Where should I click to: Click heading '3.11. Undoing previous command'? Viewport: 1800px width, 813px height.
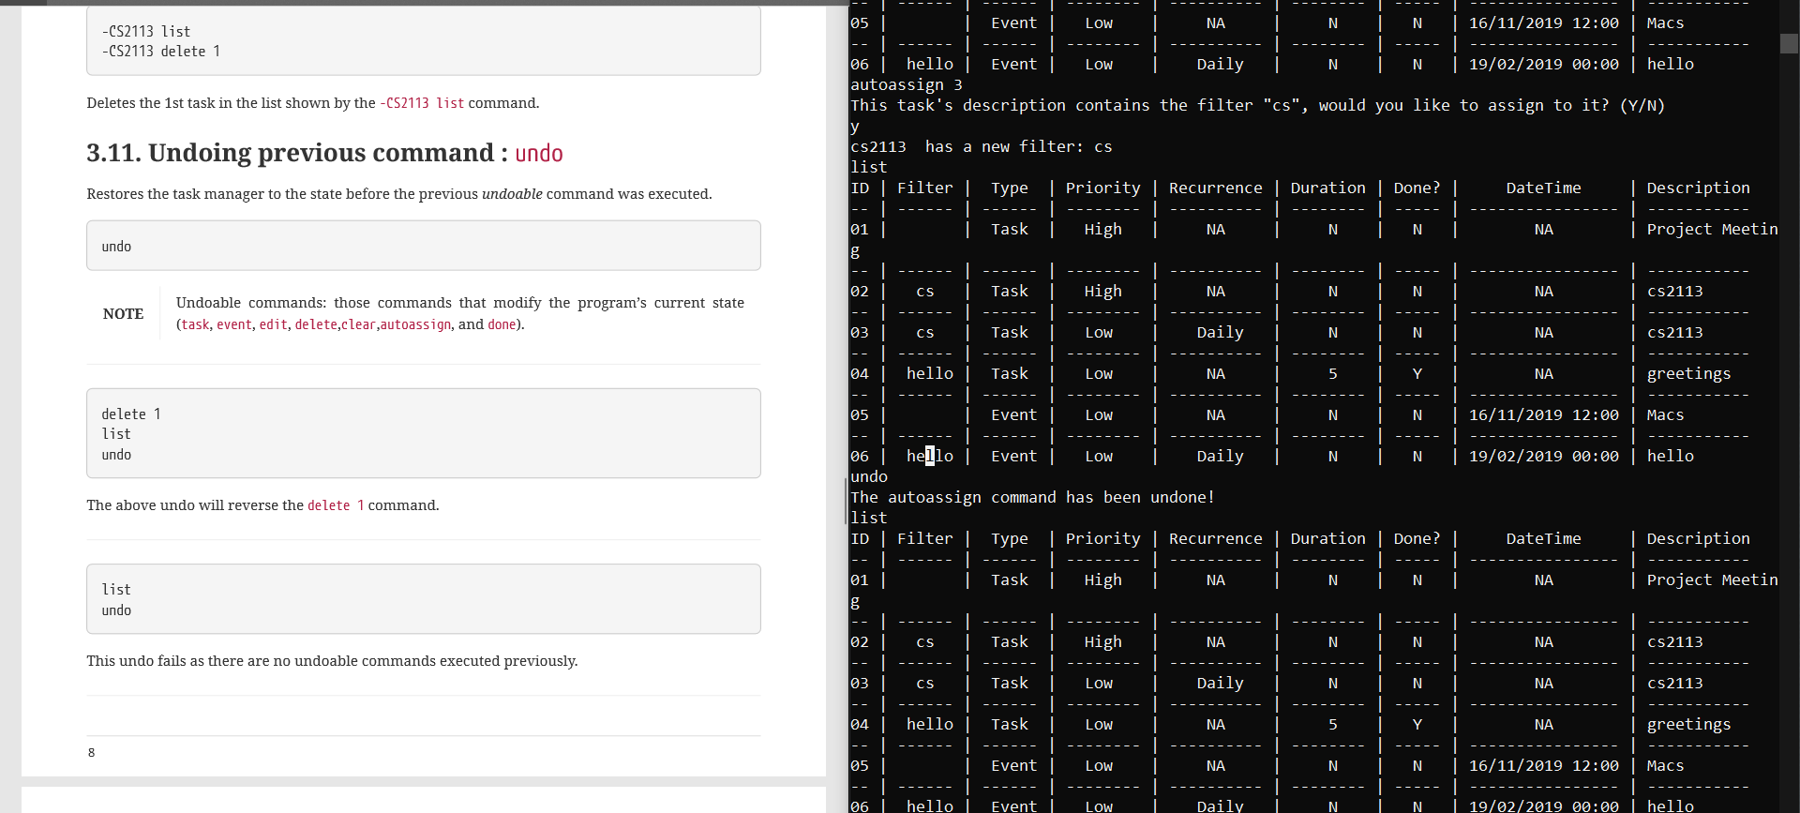297,153
